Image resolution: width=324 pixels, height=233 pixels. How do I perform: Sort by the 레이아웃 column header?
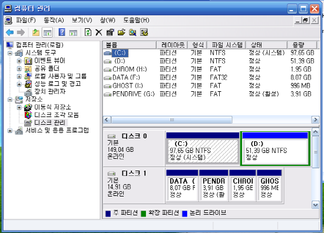pyautogui.click(x=172, y=45)
